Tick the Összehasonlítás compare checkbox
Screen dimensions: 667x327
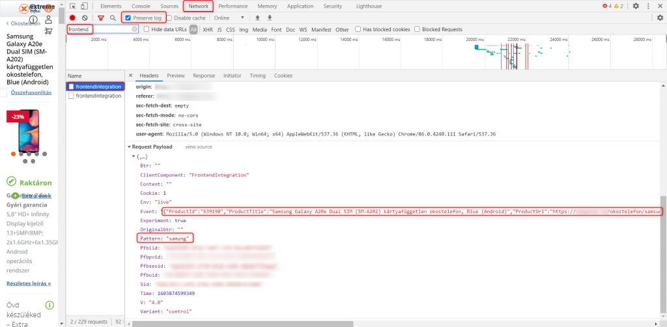[3, 92]
